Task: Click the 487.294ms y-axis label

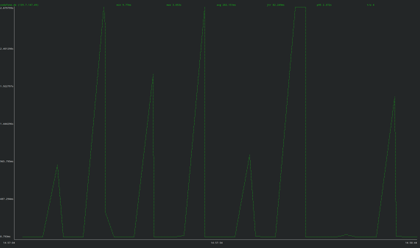Action: coord(7,199)
